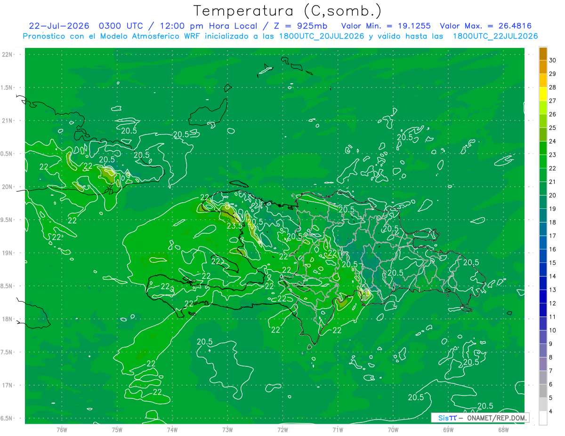Click the legend value '14' label
565x436 pixels.
point(553,277)
